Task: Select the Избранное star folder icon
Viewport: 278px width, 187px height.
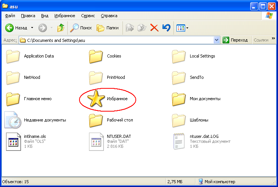Action: click(96, 99)
